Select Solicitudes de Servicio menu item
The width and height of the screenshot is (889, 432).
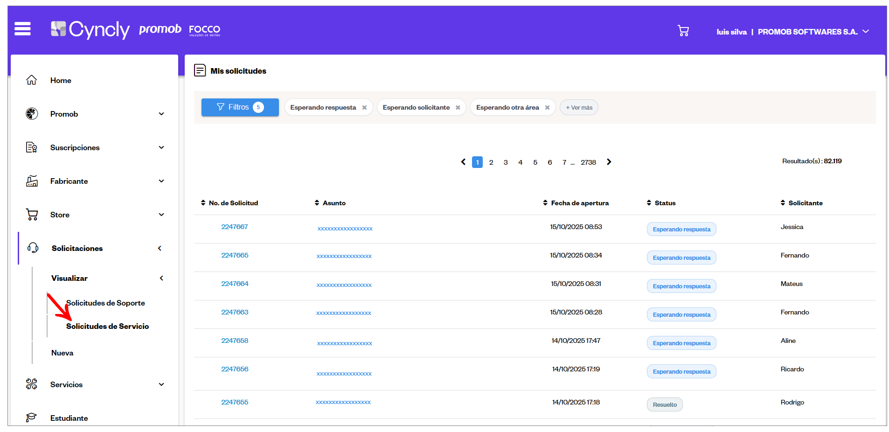pos(107,326)
